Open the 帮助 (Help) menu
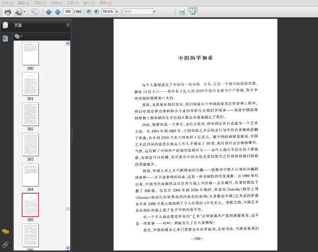 105,3
